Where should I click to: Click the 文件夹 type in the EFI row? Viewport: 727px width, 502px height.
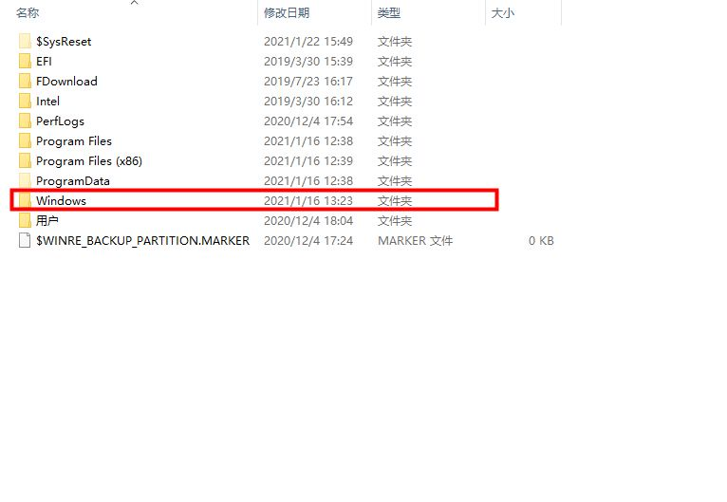coord(395,61)
